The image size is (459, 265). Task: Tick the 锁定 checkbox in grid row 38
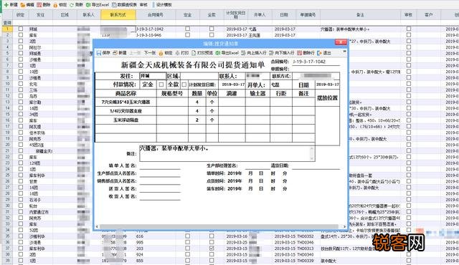21,254
